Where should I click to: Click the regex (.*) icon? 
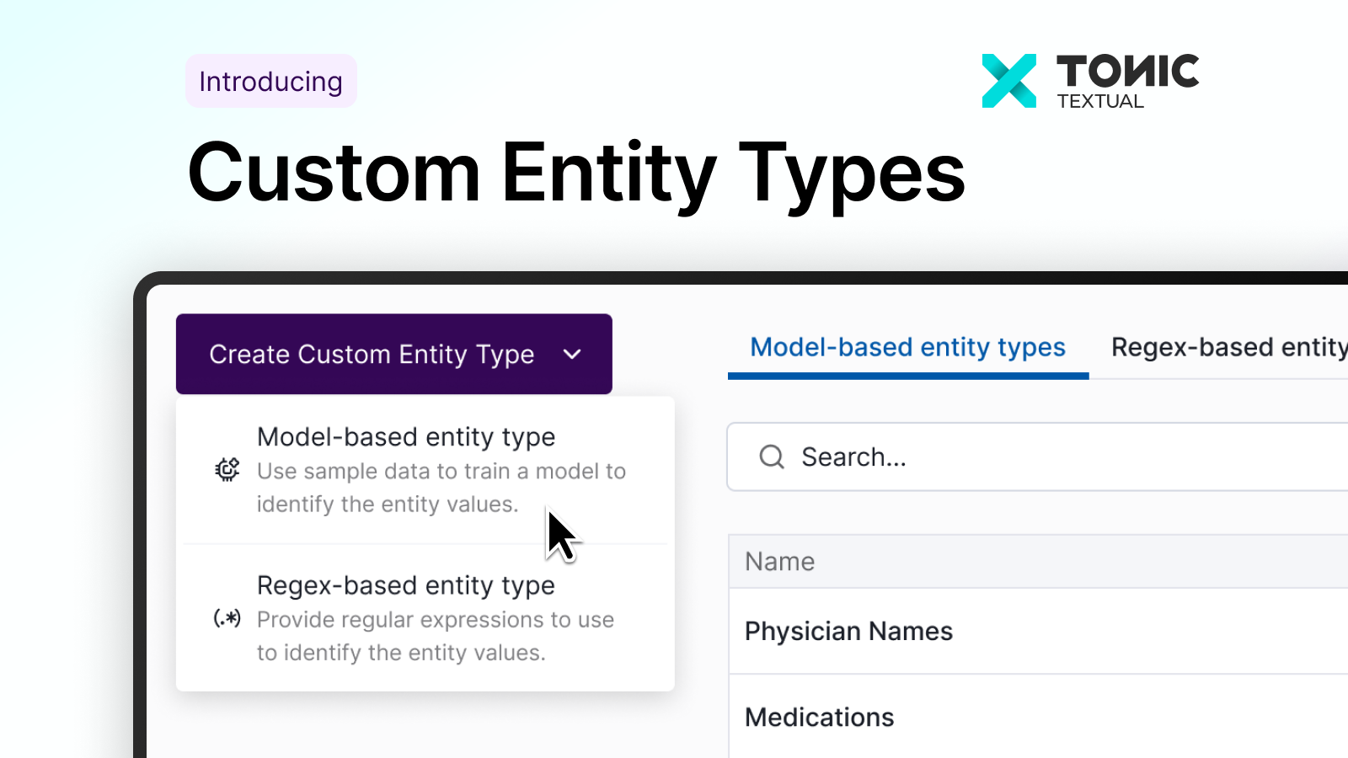click(x=227, y=618)
